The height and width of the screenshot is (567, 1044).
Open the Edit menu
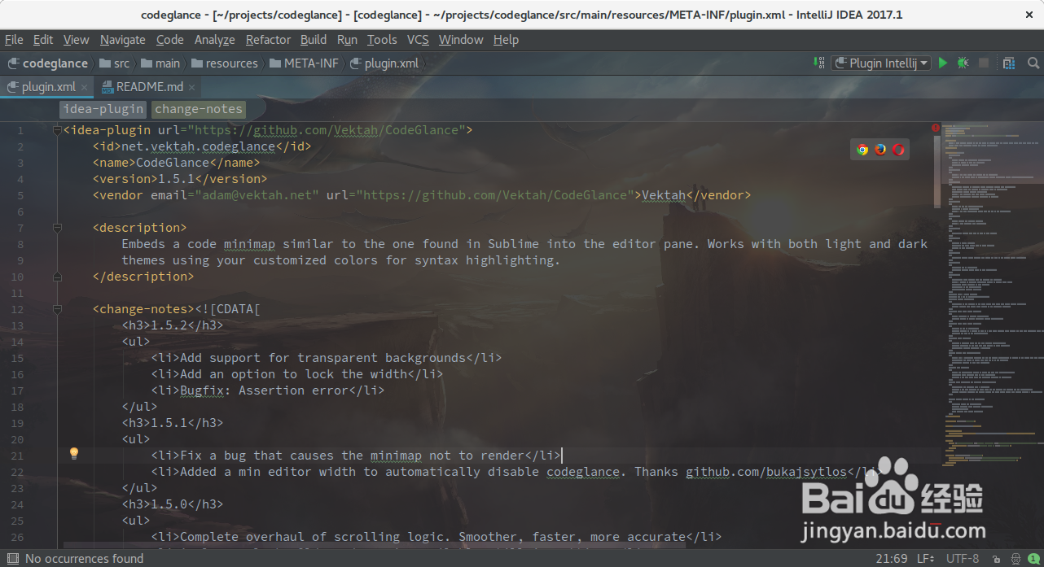[x=43, y=39]
